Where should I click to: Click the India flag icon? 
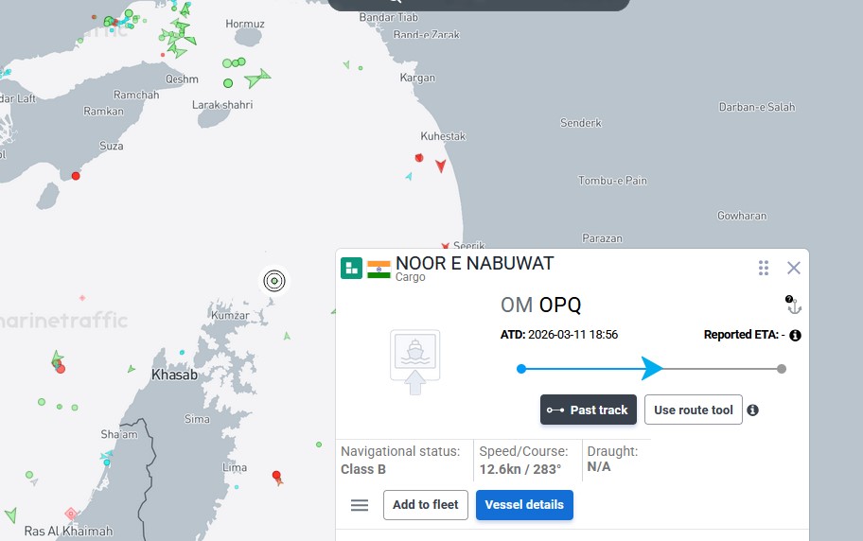(x=379, y=270)
